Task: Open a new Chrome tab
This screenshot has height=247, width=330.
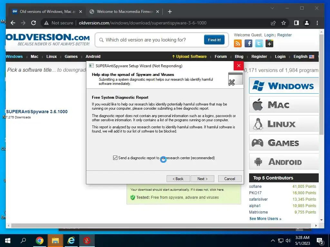Action: (x=170, y=12)
